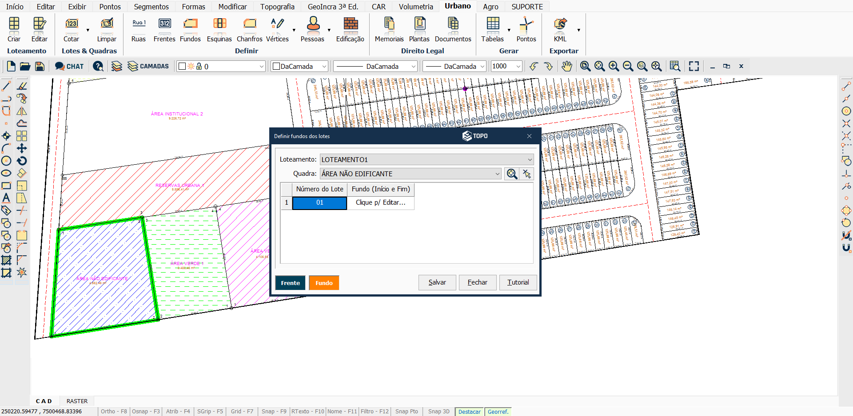This screenshot has height=416, width=853.
Task: Switch to the Topografia ribbon tab
Action: click(277, 7)
